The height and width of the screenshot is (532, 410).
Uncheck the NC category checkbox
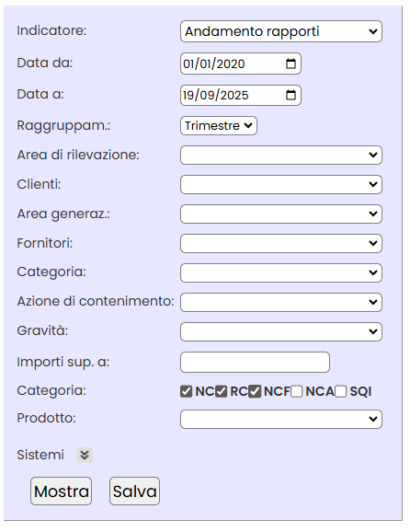(x=186, y=391)
